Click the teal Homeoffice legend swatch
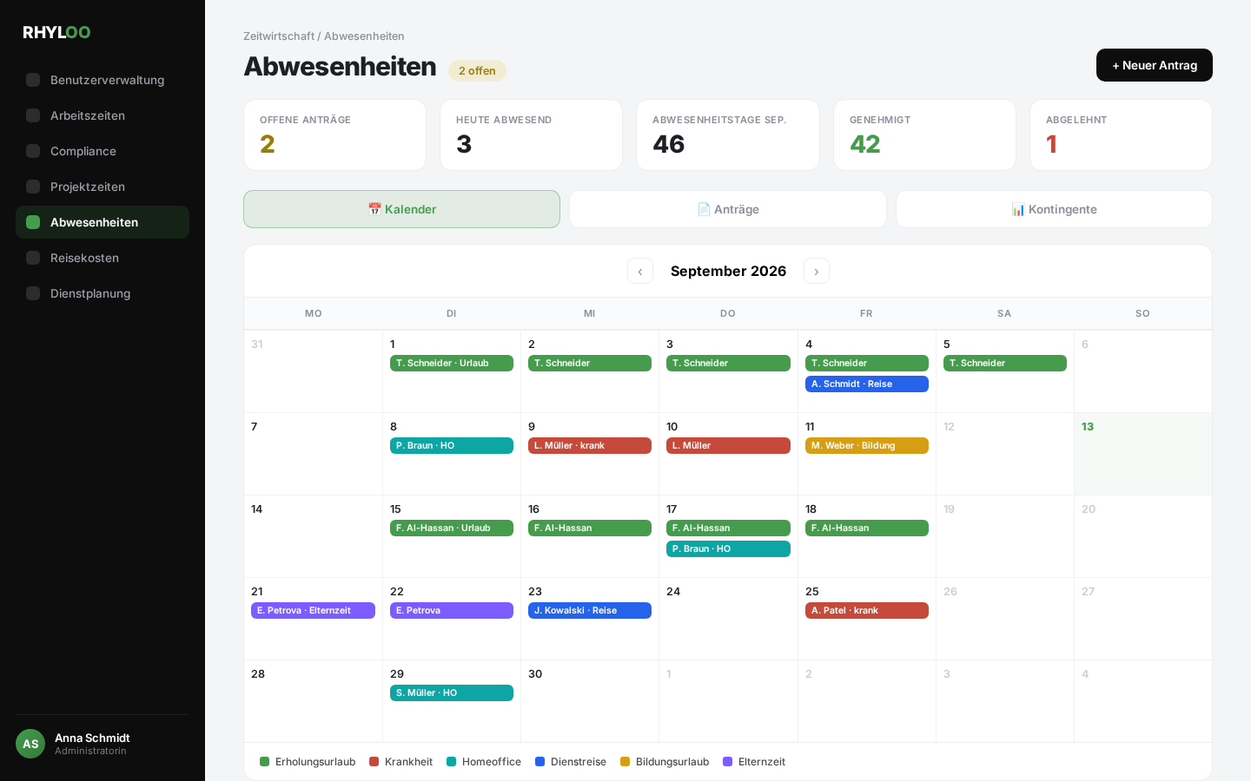Viewport: 1251px width, 781px height. 452,762
